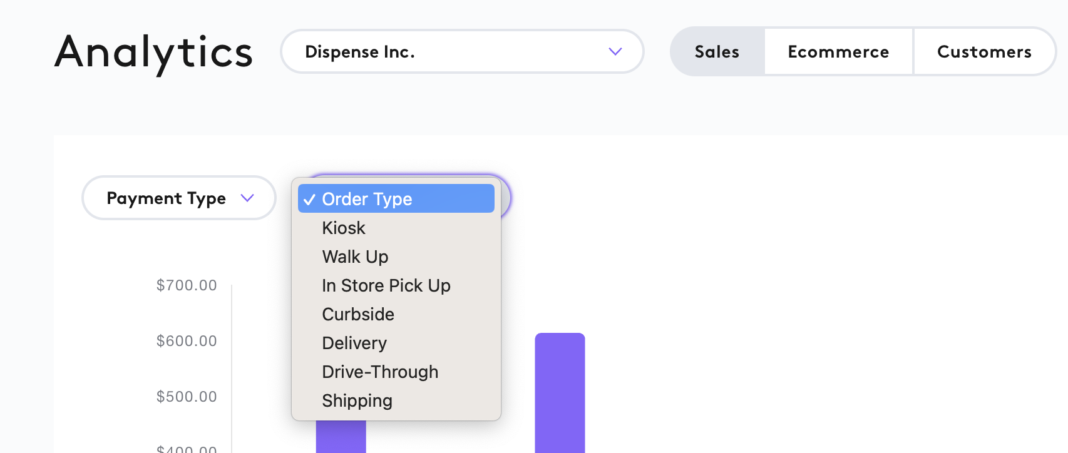Go to the Customers tab
Image resolution: width=1068 pixels, height=453 pixels.
pyautogui.click(x=984, y=51)
